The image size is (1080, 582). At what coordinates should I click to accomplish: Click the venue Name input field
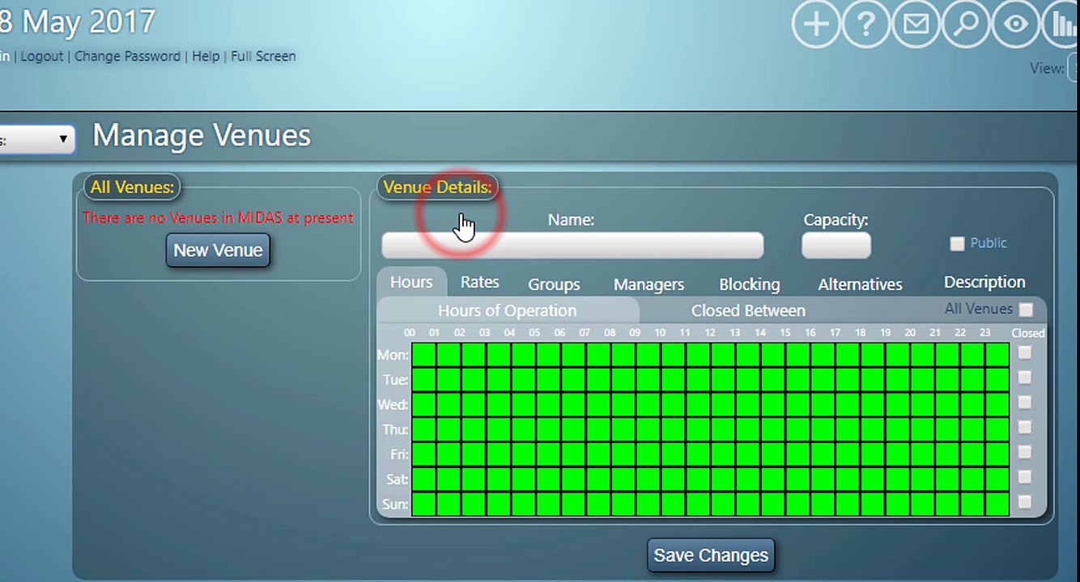click(x=572, y=245)
